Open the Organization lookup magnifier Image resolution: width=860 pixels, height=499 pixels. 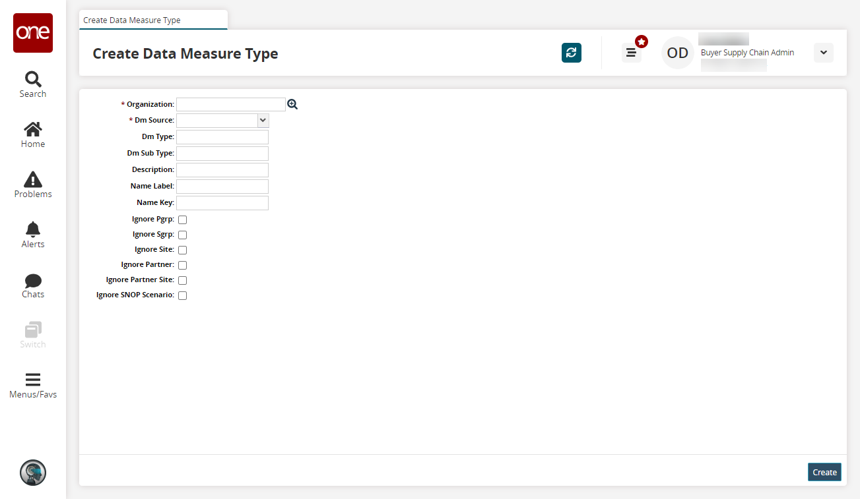coord(292,104)
